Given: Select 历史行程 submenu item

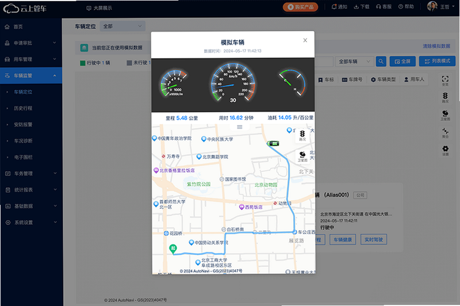Looking at the screenshot, I should click(x=23, y=108).
